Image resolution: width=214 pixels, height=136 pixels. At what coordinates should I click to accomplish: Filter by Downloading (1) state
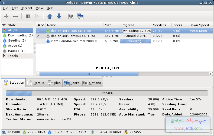(18, 35)
